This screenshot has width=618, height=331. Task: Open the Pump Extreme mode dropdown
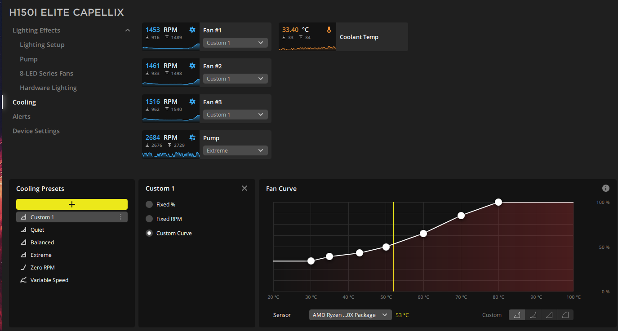(x=236, y=150)
